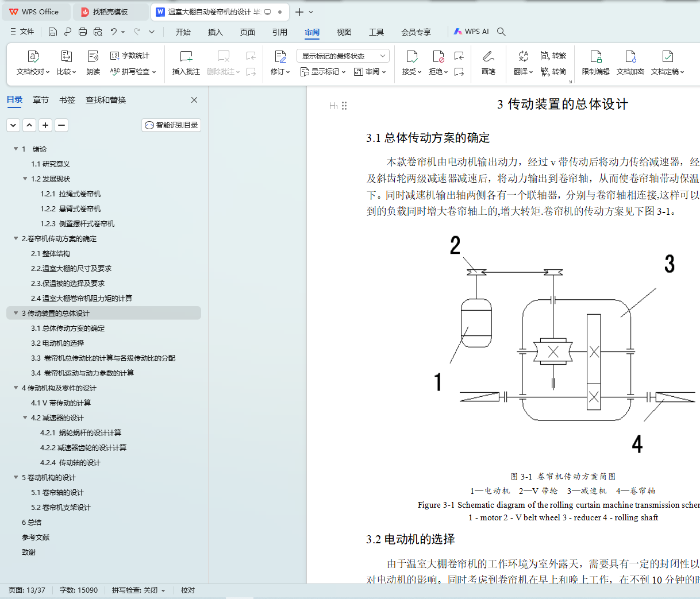Click the add heading plus button in outline

pos(45,125)
